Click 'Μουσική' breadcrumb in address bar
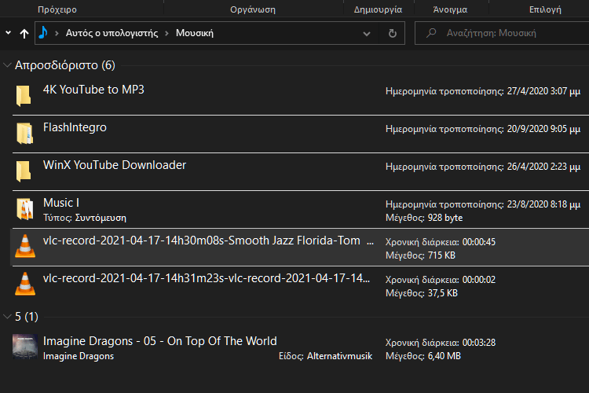Viewport: 589px width, 393px height. click(x=195, y=33)
